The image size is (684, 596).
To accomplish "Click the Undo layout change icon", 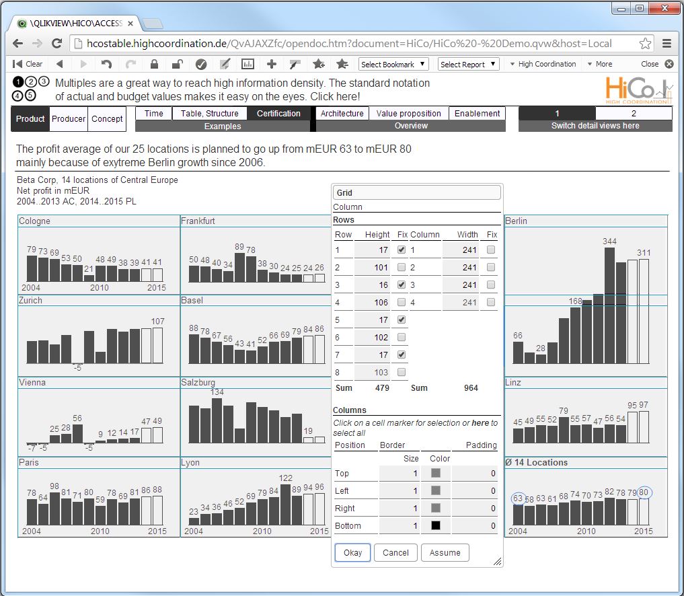I will pyautogui.click(x=106, y=64).
